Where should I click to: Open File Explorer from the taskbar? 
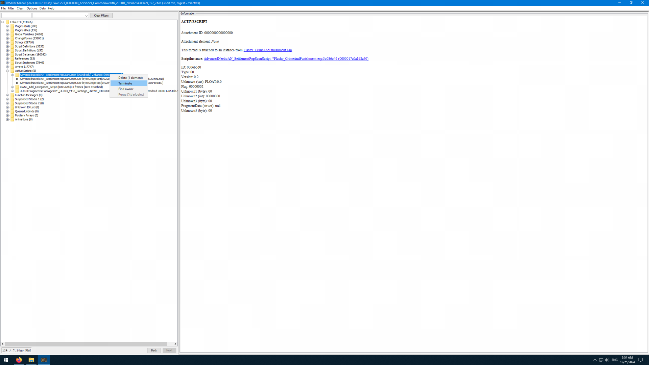pos(31,360)
